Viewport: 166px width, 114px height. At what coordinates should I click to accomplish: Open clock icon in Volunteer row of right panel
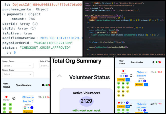click(131, 105)
